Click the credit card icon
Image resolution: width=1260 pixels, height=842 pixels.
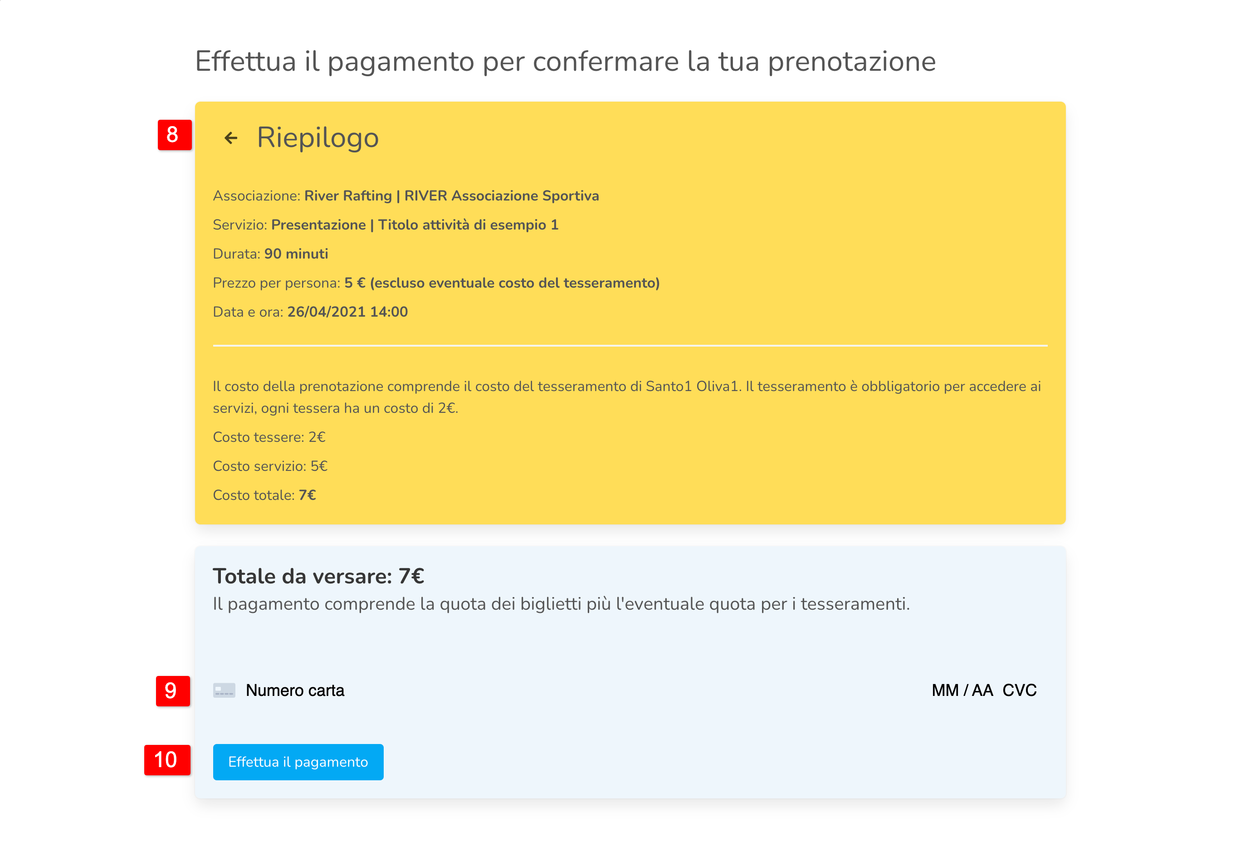(x=224, y=690)
